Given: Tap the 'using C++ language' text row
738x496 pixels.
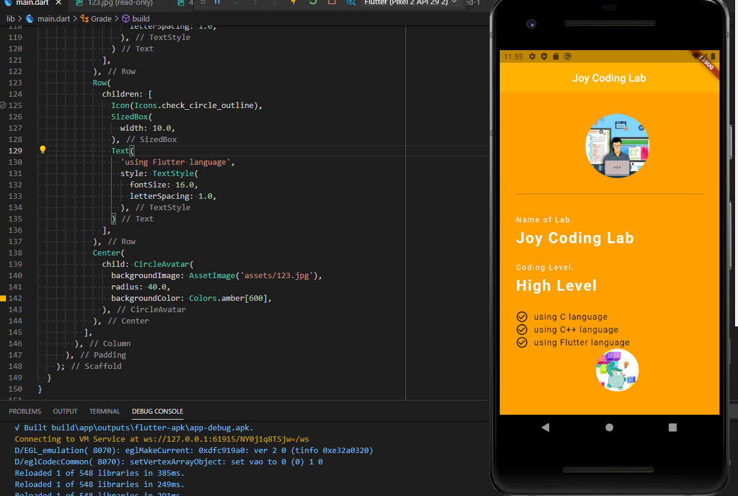Looking at the screenshot, I should pos(576,329).
